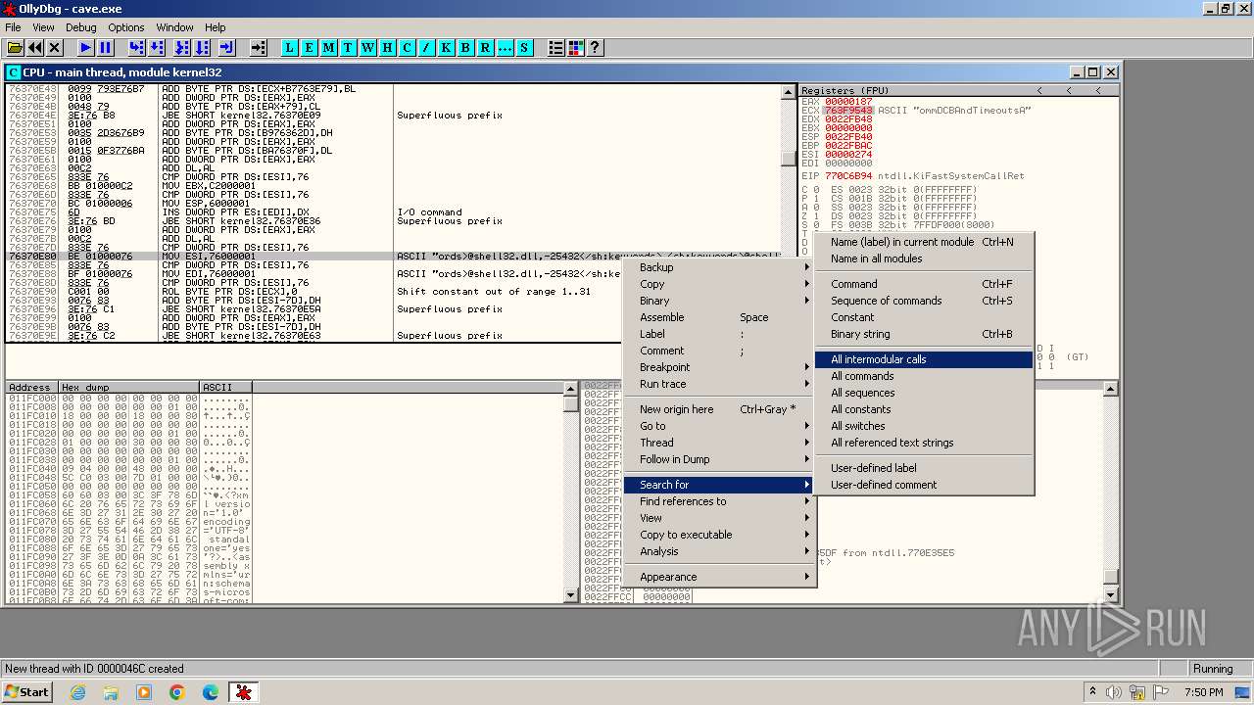Click the Step into toolbar icon
This screenshot has height=705, width=1254.
coord(137,47)
